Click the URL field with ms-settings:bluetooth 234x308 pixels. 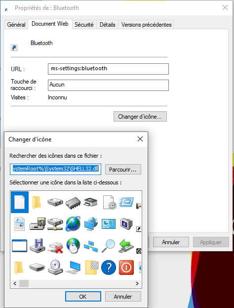[x=108, y=69]
